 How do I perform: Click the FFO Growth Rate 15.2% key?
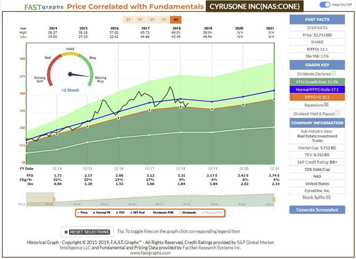click(x=317, y=82)
